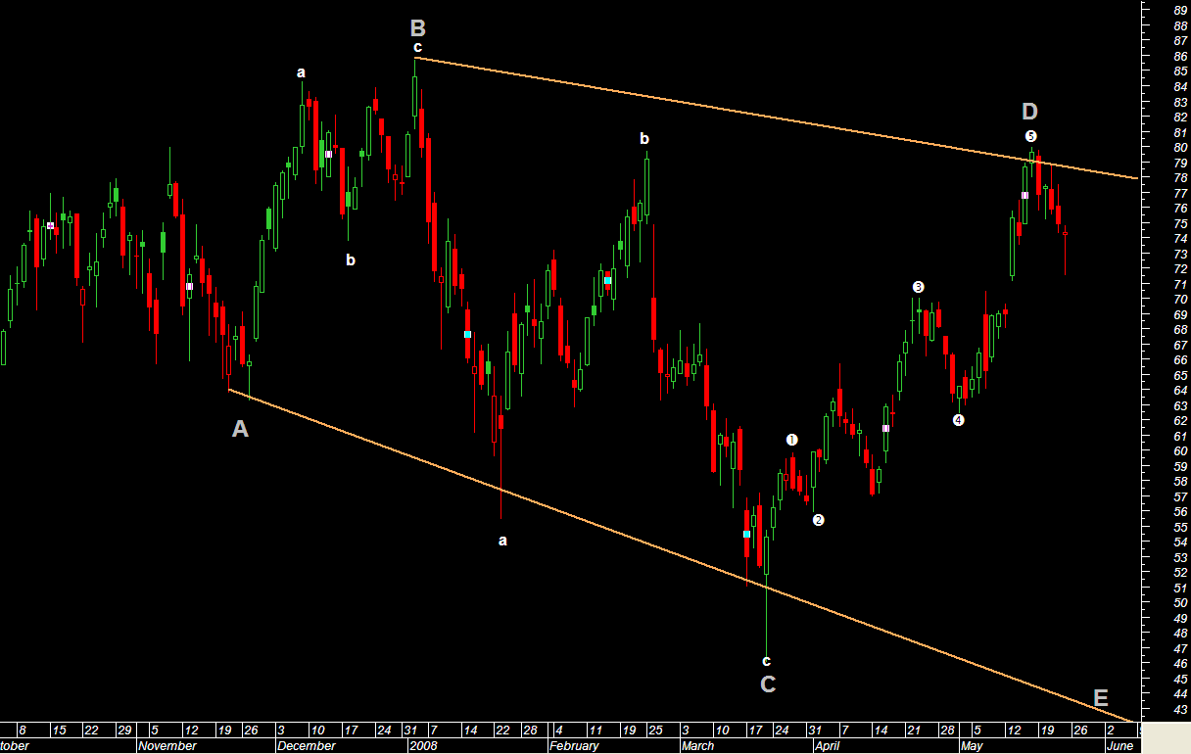Click the circled wave number 1
This screenshot has height=754, width=1191.
point(792,440)
